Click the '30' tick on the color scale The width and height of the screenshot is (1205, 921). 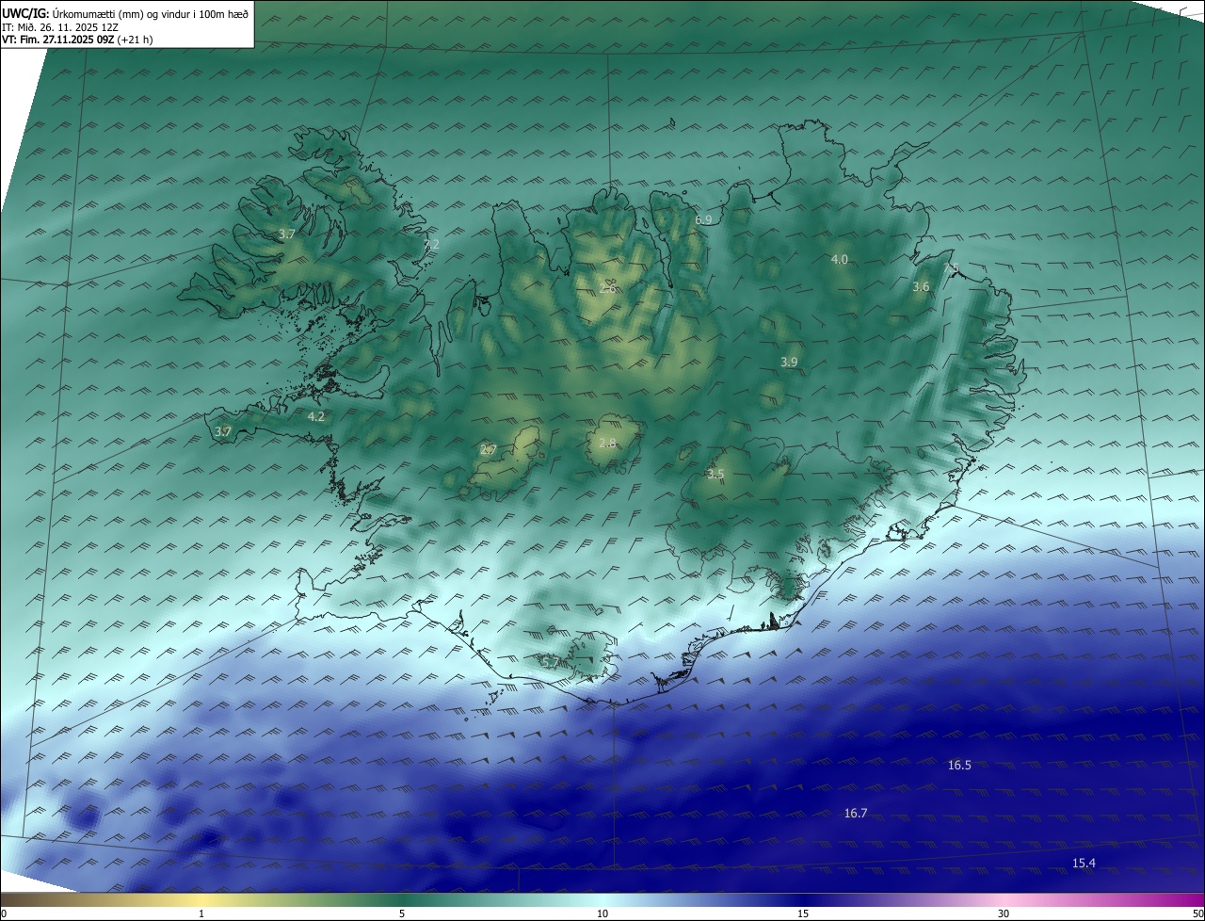point(1004,913)
